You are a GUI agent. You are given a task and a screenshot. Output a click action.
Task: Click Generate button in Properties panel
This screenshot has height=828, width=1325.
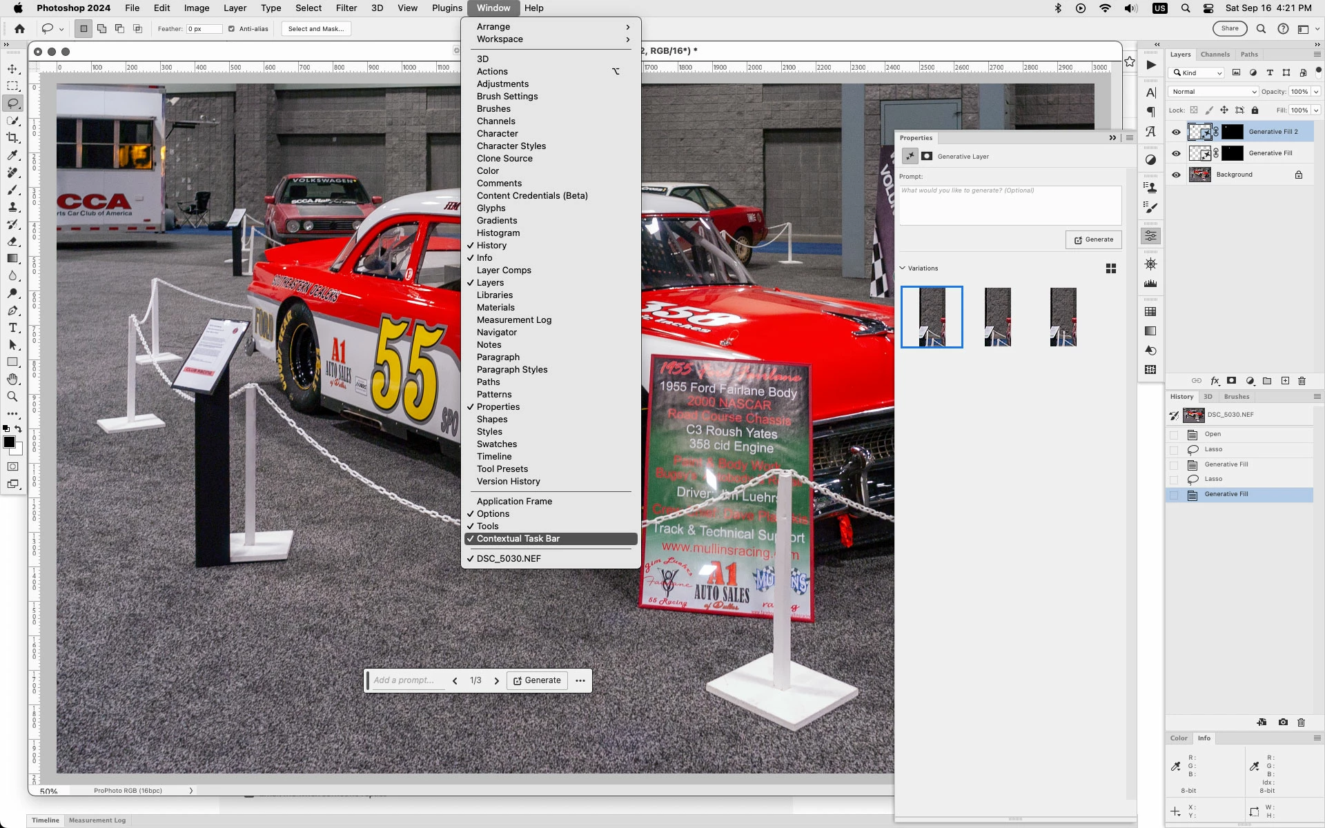pos(1093,239)
